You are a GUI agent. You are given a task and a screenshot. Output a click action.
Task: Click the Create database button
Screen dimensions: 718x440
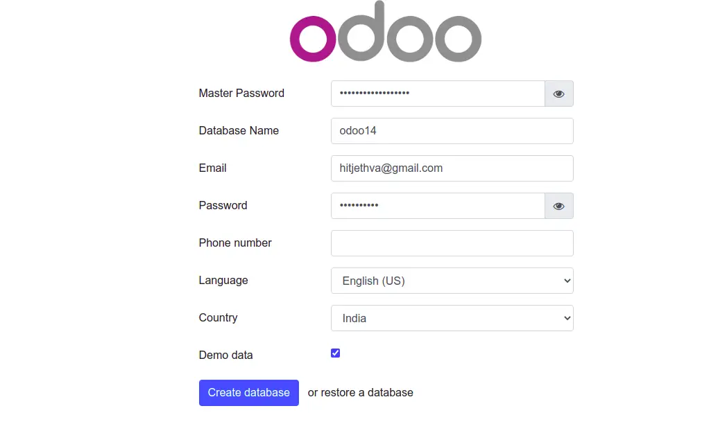(x=248, y=393)
